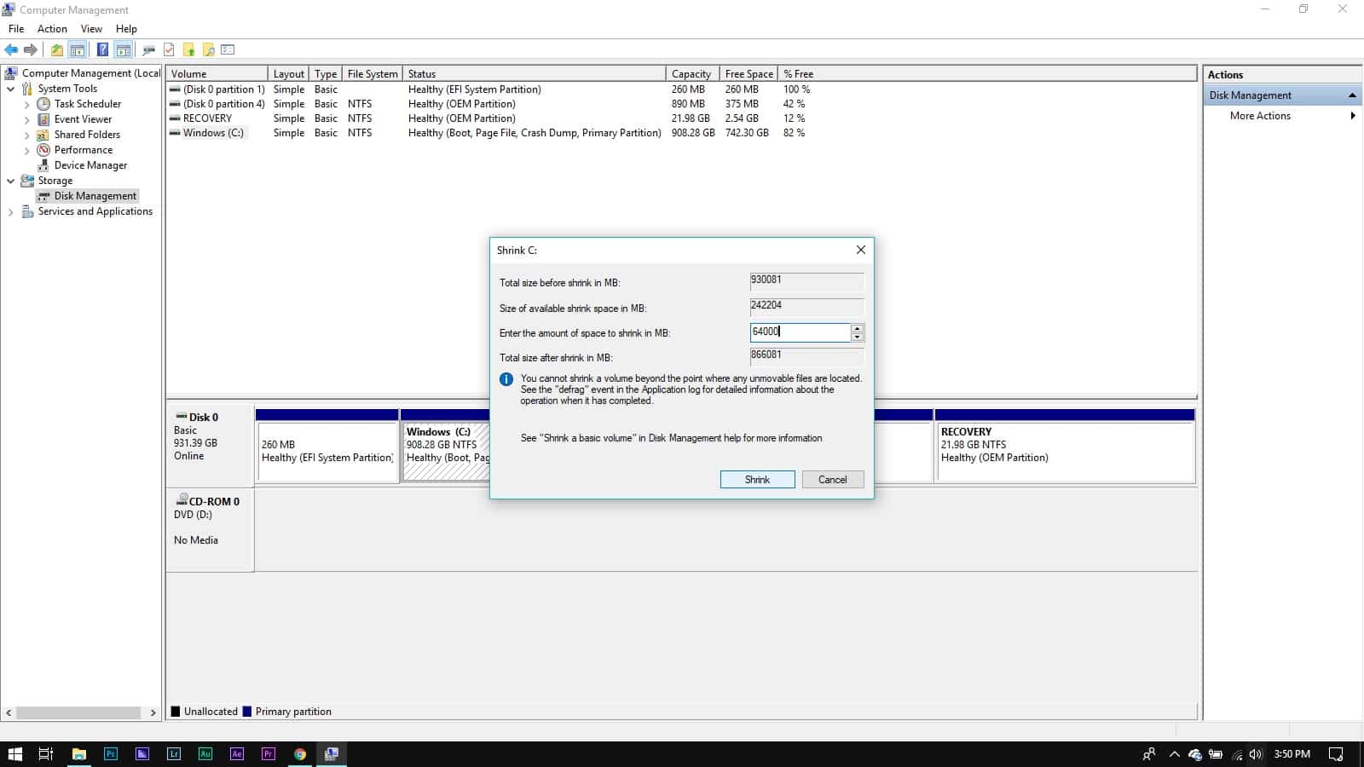Open the View menu

pos(90,28)
